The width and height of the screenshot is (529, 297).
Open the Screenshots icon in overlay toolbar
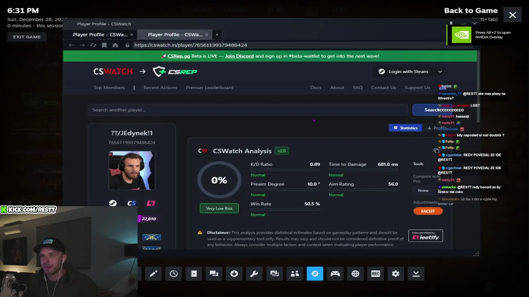tap(274, 273)
